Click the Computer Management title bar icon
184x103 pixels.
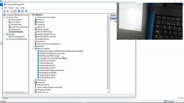(5, 5)
